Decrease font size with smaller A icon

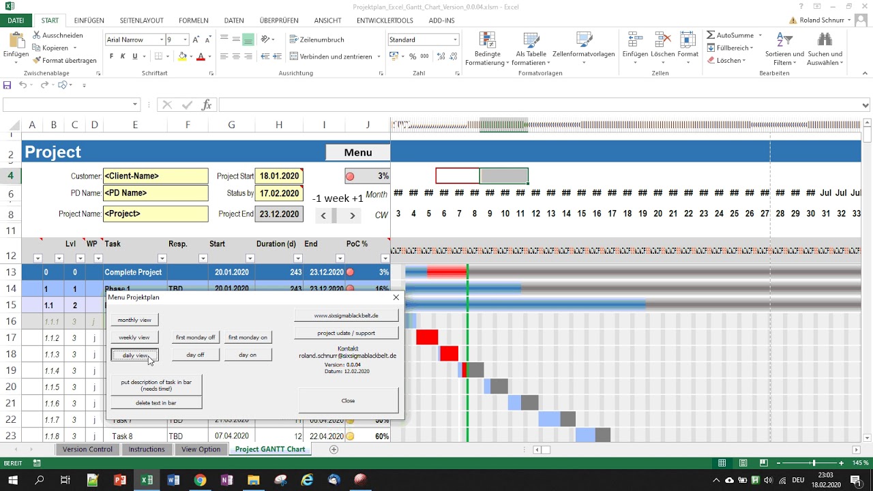click(x=209, y=40)
